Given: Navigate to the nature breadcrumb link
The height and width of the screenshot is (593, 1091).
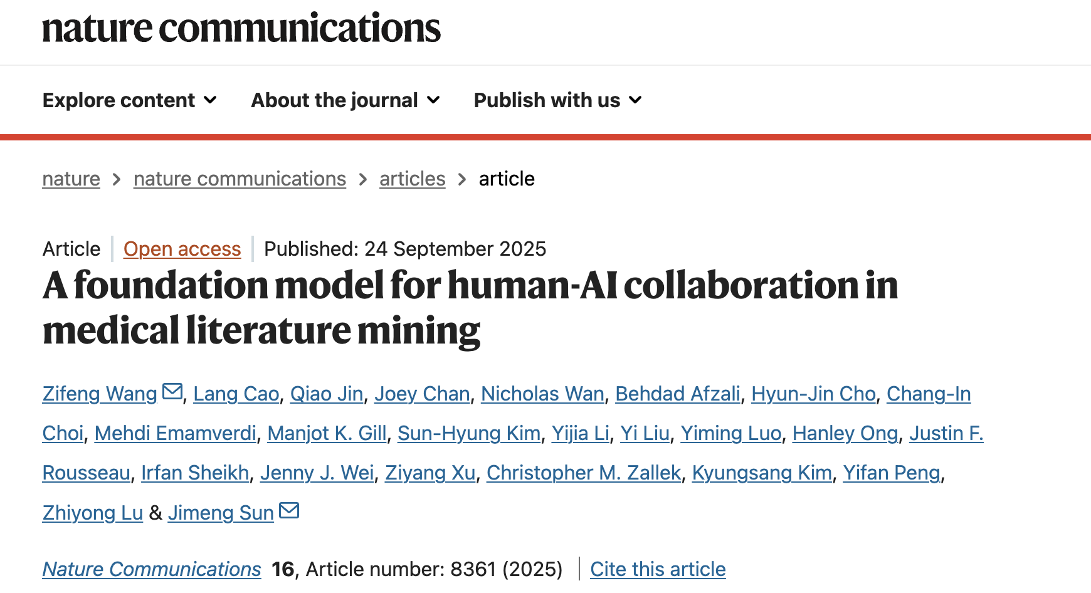Looking at the screenshot, I should [x=71, y=179].
